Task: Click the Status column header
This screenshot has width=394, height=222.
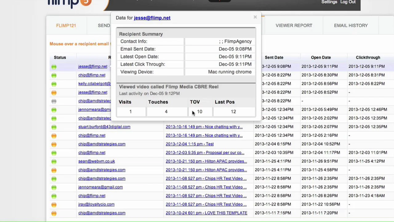Action: tap(60, 57)
